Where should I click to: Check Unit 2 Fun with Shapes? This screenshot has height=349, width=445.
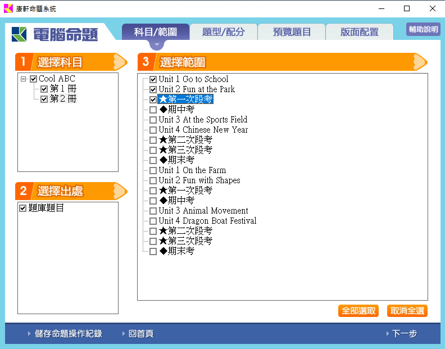pos(153,180)
